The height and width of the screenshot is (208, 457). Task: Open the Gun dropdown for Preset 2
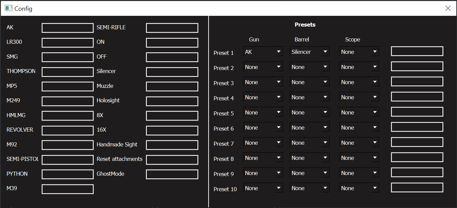tap(263, 67)
